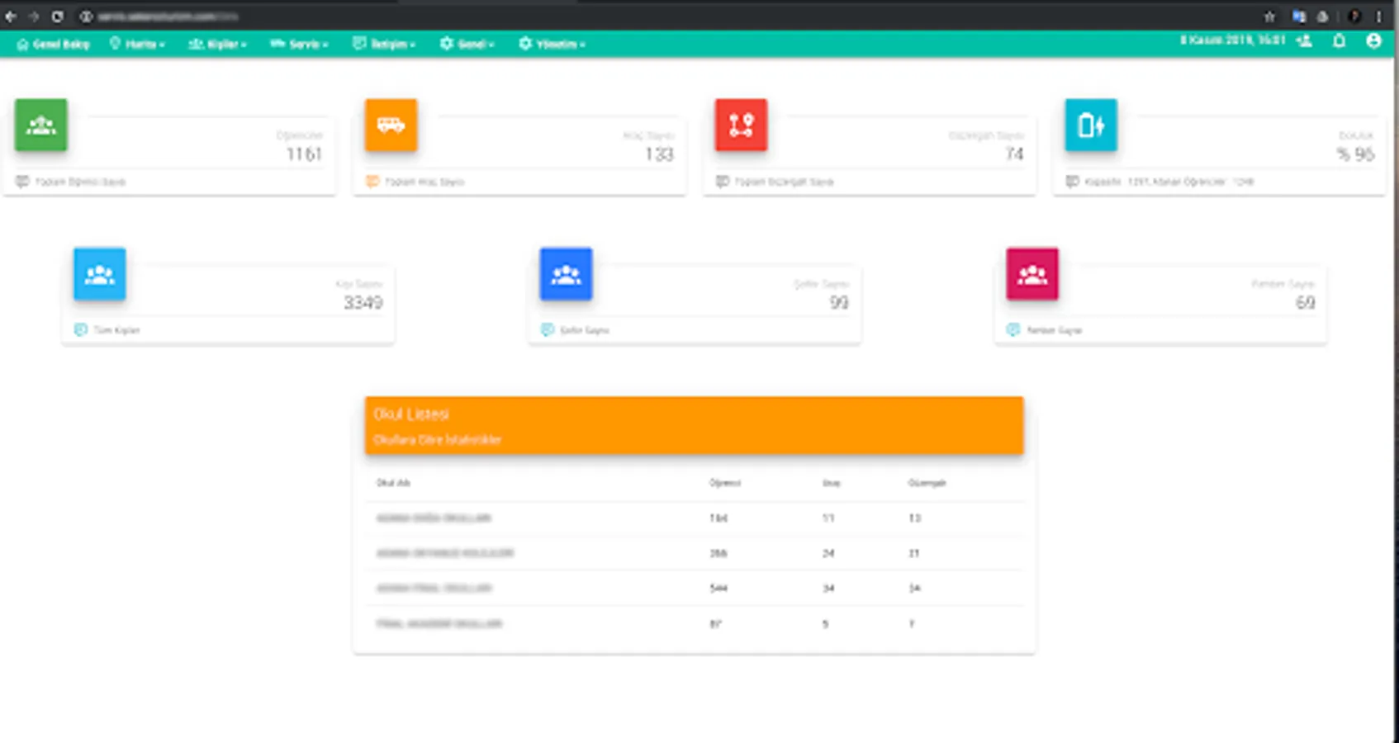Screen dimensions: 1399x743
Task: Click the pink guides group icon
Action: [x=1032, y=273]
